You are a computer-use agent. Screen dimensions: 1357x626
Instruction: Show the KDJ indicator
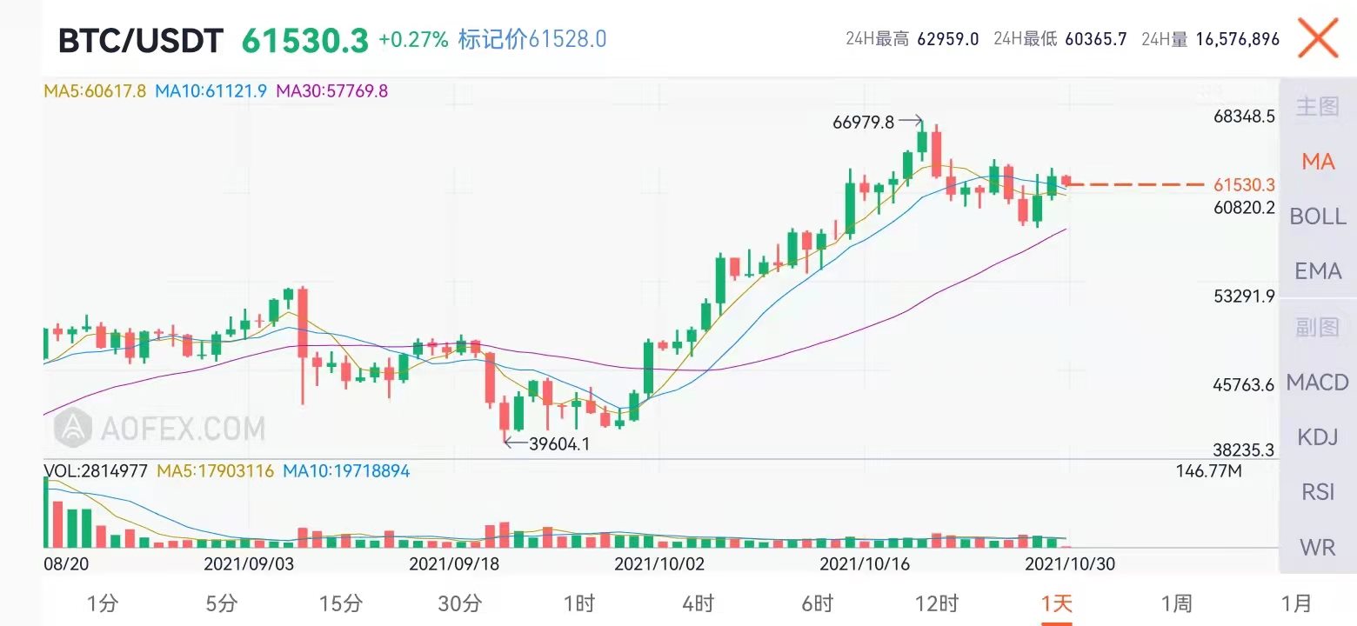[x=1317, y=437]
